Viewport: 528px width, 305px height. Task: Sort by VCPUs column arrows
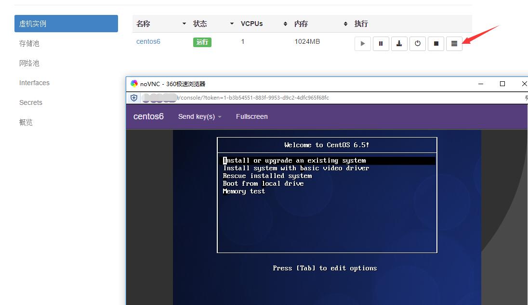(x=285, y=24)
